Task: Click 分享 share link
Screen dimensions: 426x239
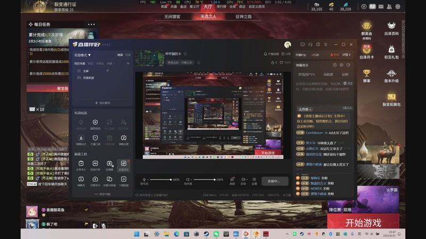Action: pos(286,54)
